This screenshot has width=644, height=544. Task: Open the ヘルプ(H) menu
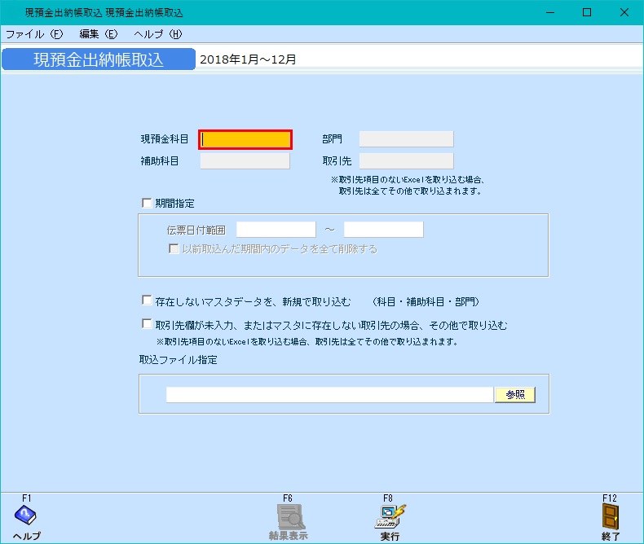point(157,34)
